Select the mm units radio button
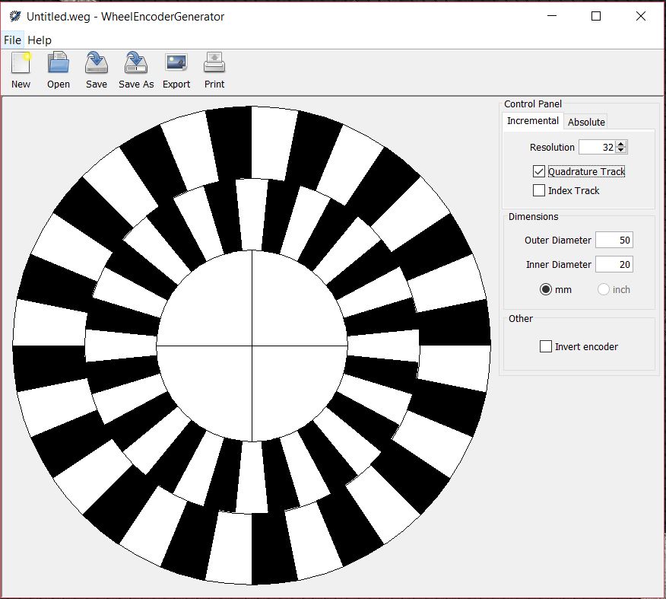Image resolution: width=666 pixels, height=599 pixels. click(545, 289)
